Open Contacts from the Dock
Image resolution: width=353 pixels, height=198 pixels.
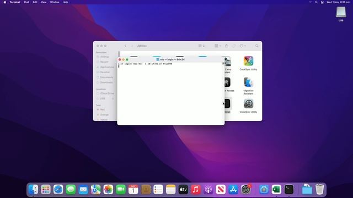pos(146,189)
